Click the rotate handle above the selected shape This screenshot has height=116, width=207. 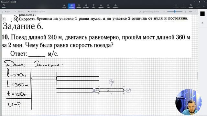coord(111,82)
